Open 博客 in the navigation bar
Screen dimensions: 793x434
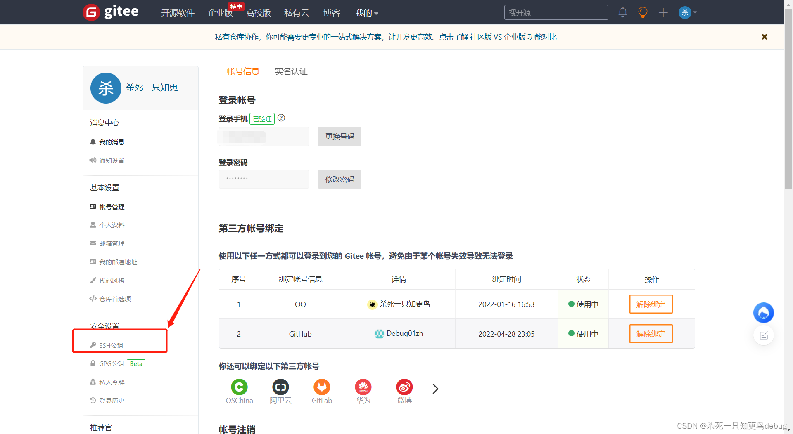[332, 13]
